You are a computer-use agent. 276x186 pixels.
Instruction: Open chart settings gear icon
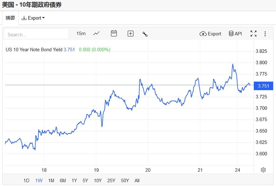(x=263, y=170)
